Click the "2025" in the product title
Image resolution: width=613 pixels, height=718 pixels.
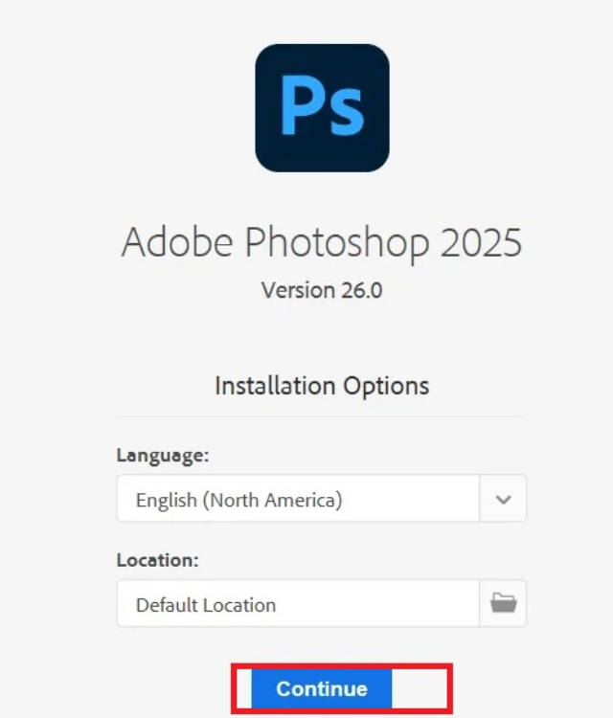pos(481,242)
